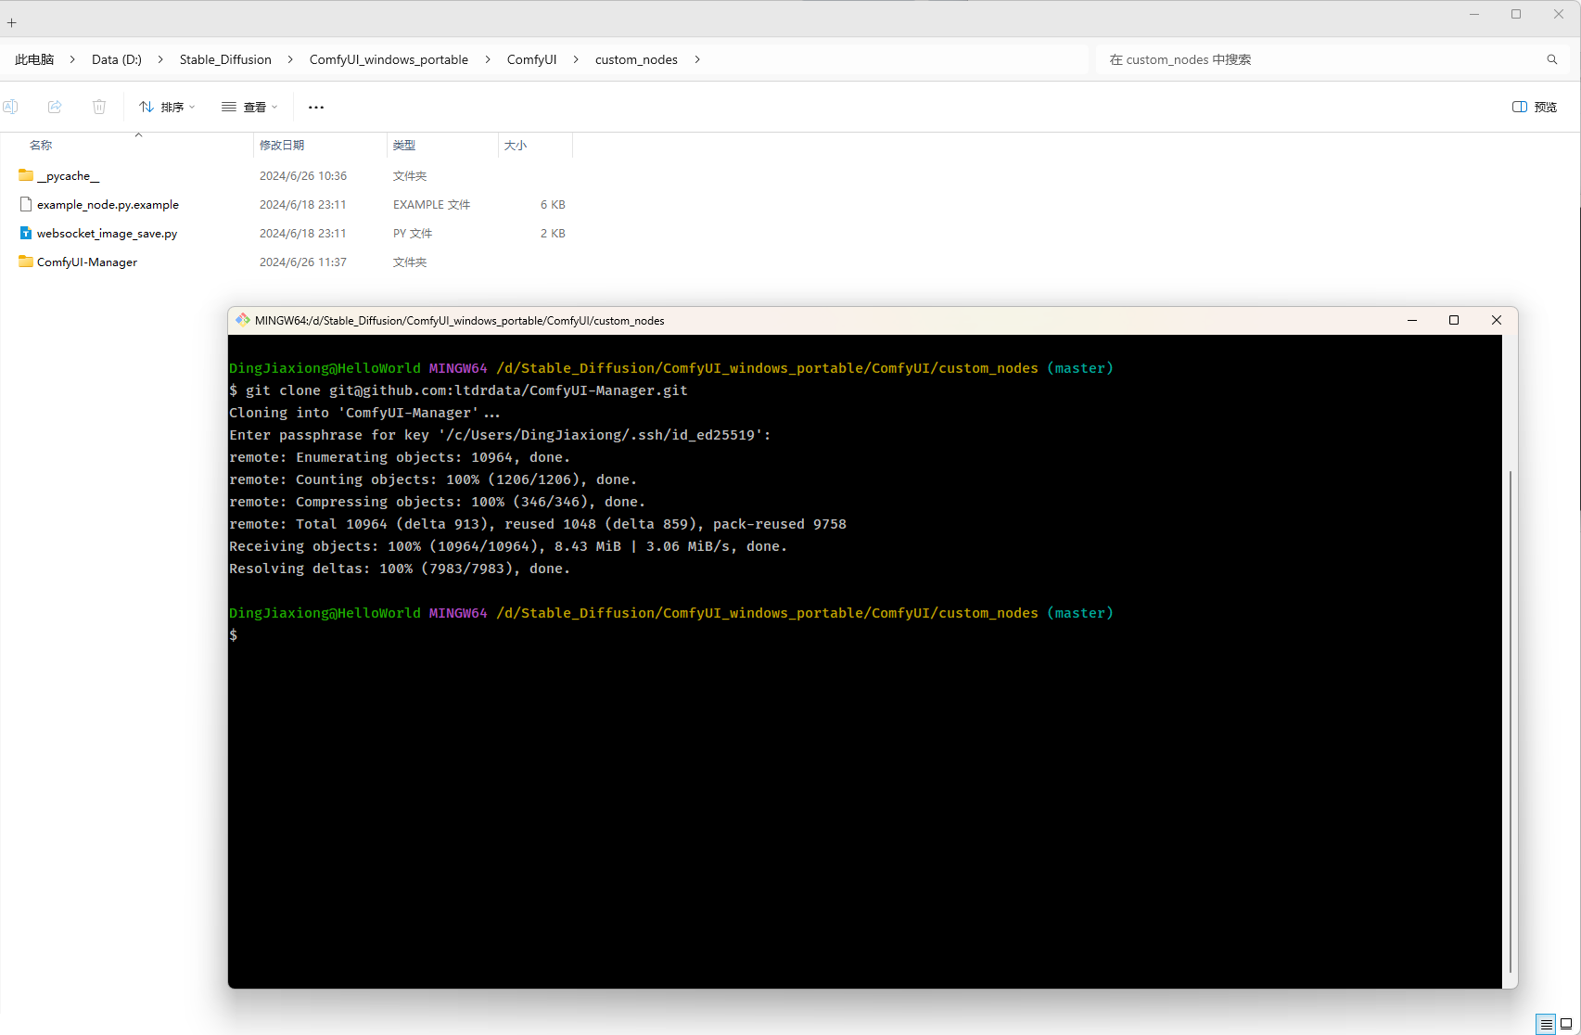The height and width of the screenshot is (1035, 1581).
Task: Click the share icon in Explorer toolbar
Action: point(55,107)
